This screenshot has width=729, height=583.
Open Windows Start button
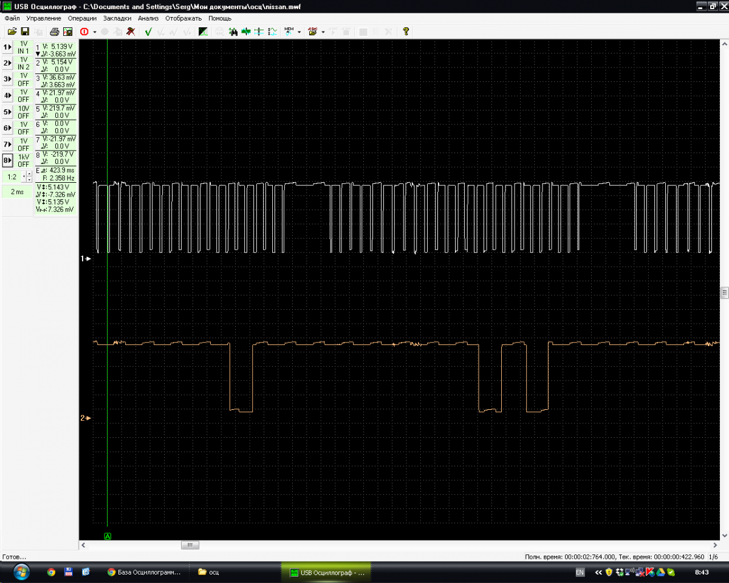click(21, 571)
